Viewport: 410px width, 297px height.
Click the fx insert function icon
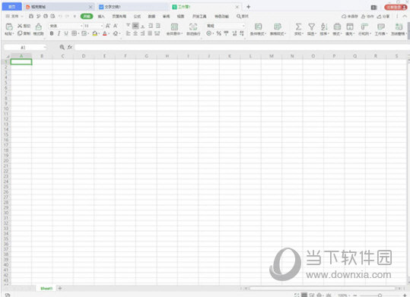point(69,47)
